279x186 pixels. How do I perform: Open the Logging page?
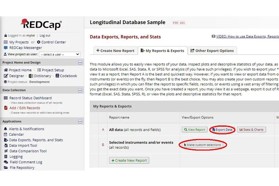click(16, 156)
